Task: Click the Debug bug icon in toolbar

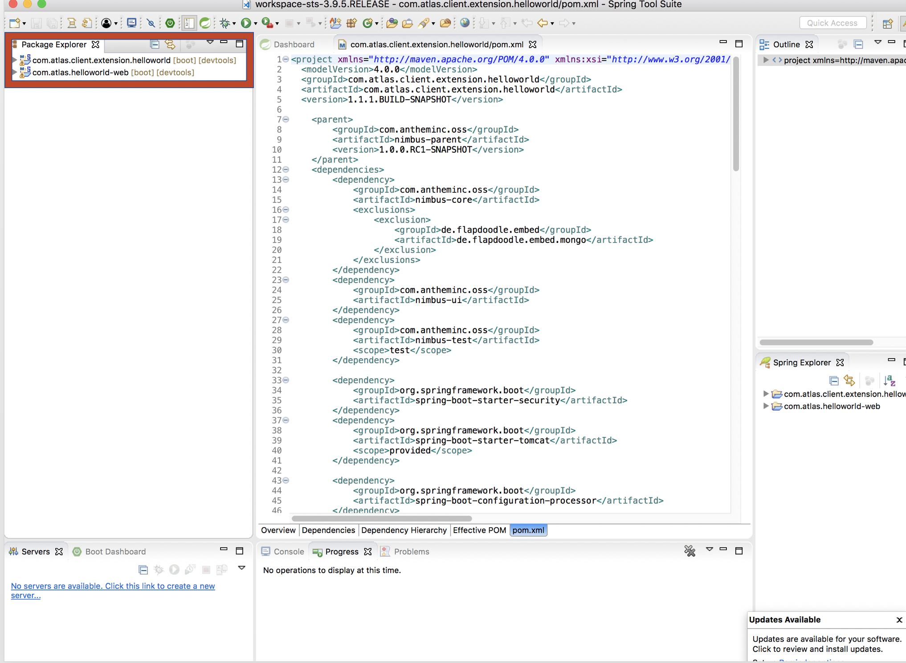Action: [225, 23]
